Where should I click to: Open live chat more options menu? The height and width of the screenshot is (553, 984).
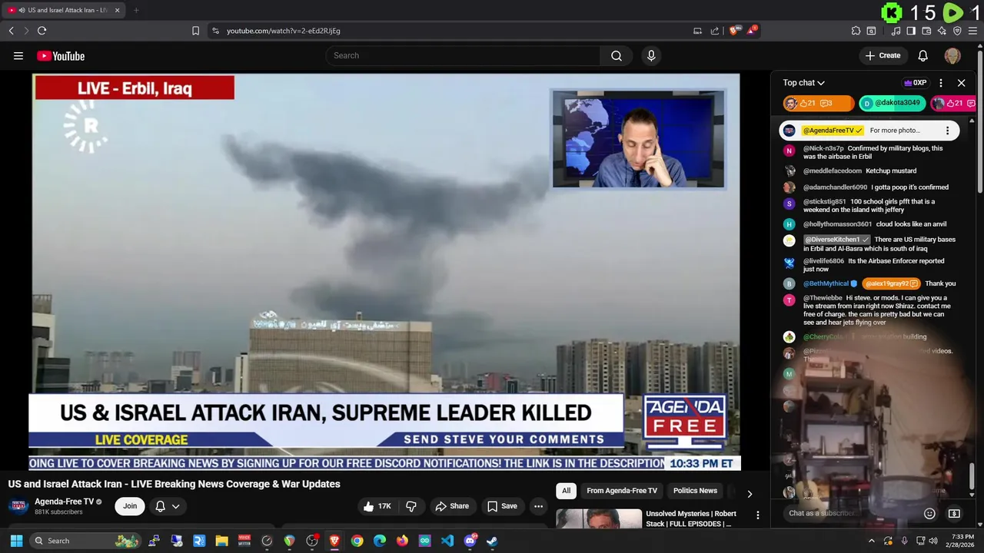point(940,83)
